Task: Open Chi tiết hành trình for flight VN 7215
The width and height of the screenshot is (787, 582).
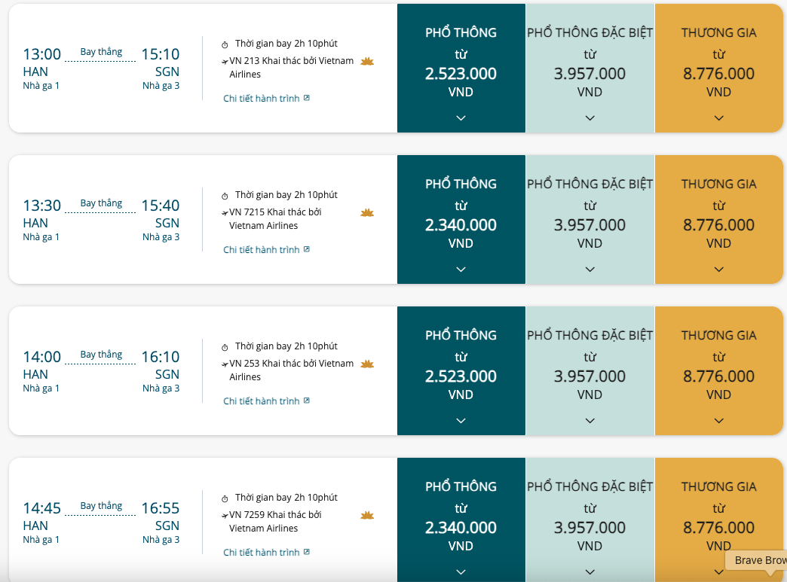Action: pyautogui.click(x=261, y=250)
